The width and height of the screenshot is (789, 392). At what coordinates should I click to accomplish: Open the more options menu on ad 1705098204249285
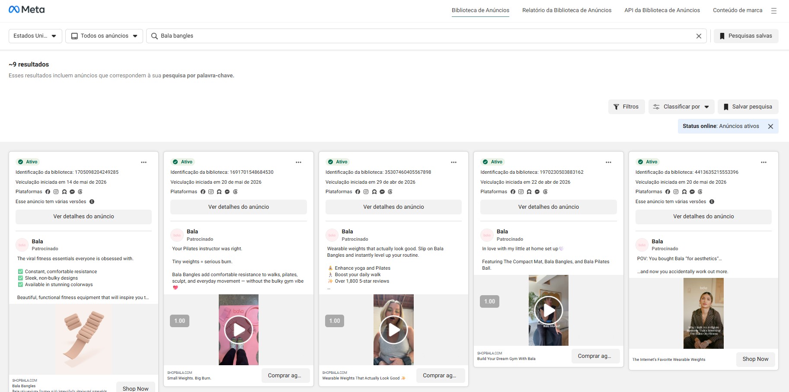tap(144, 162)
